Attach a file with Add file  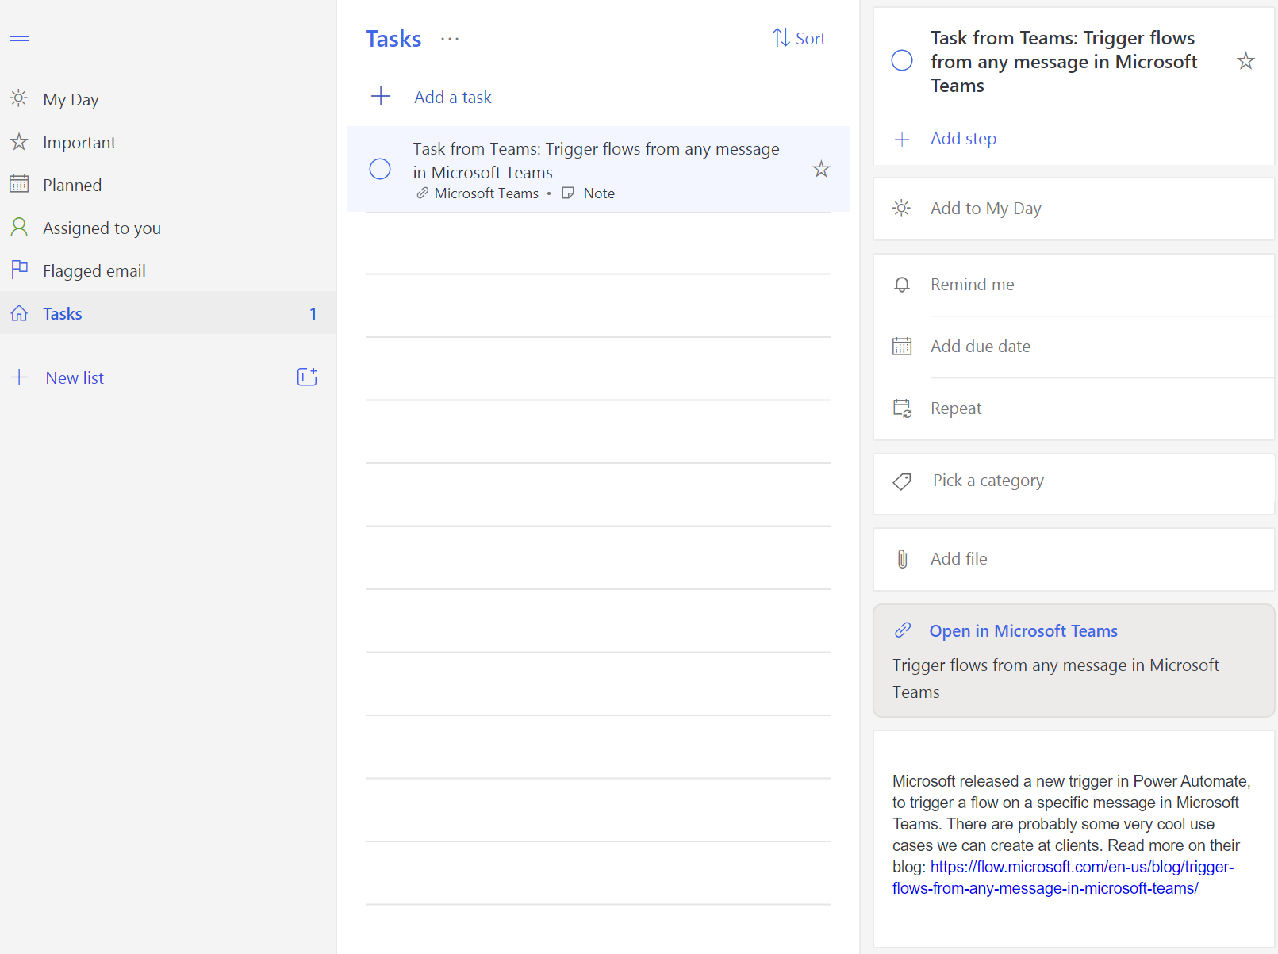click(x=1073, y=559)
